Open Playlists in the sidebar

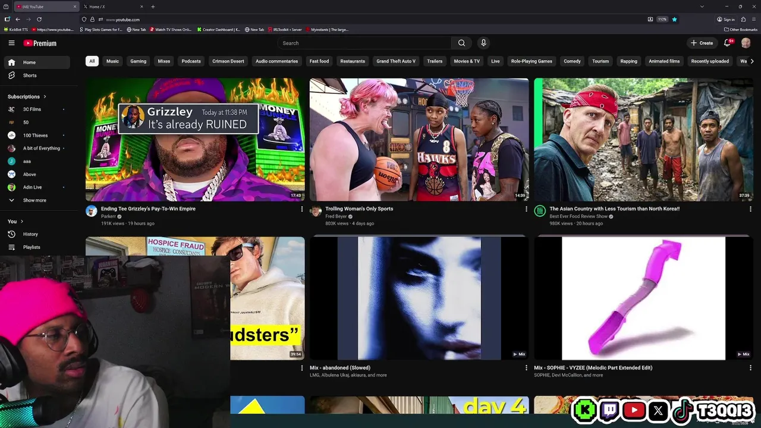click(x=37, y=247)
